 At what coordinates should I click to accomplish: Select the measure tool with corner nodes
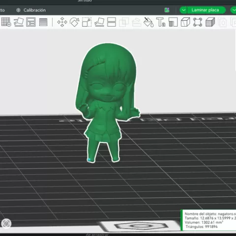(x=198, y=22)
